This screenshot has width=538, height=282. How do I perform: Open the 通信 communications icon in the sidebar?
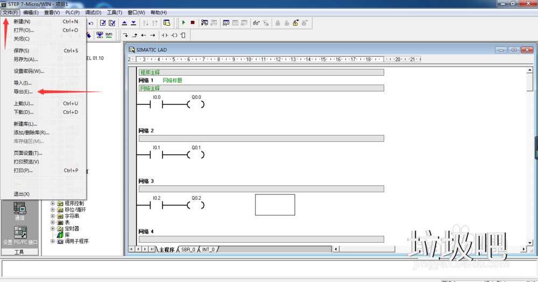pos(20,210)
